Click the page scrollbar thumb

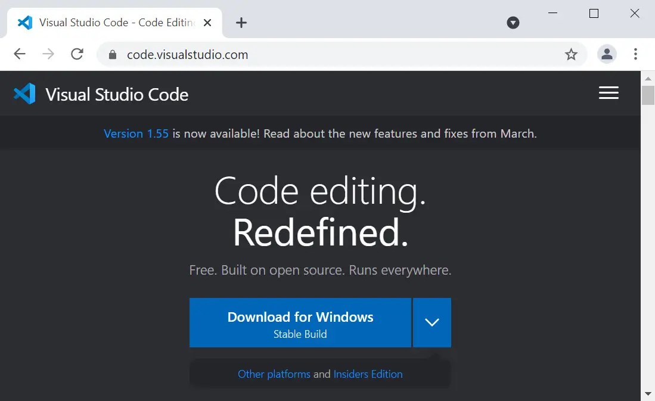[648, 95]
